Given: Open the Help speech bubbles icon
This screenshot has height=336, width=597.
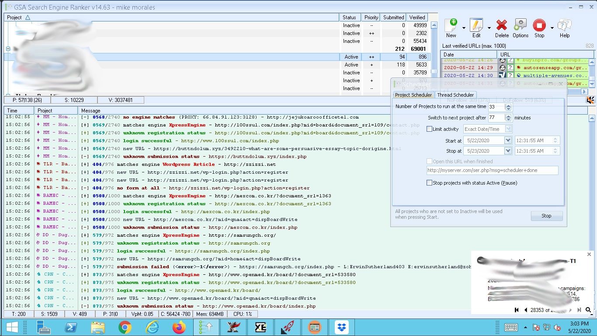Looking at the screenshot, I should [564, 25].
